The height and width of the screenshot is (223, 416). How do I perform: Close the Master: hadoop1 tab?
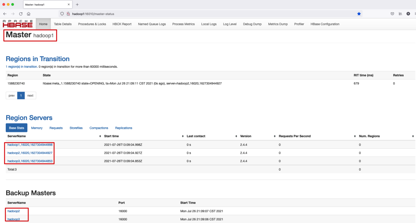coord(69,5)
